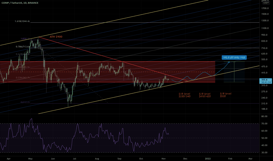Click the May date on time axis
Screen dimensions: 273x161
tap(30, 159)
